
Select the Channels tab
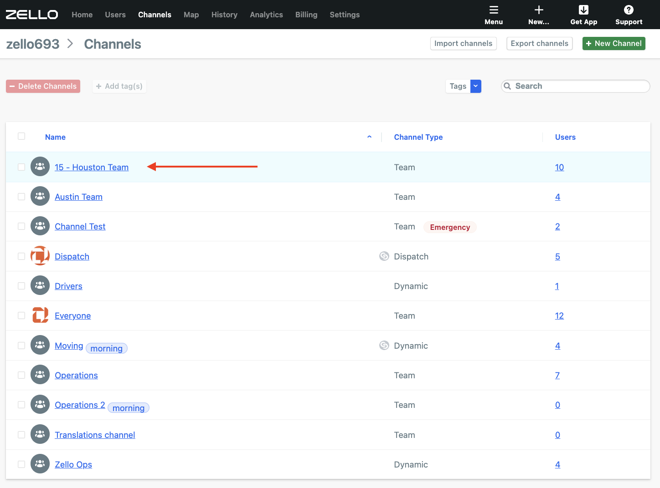155,15
